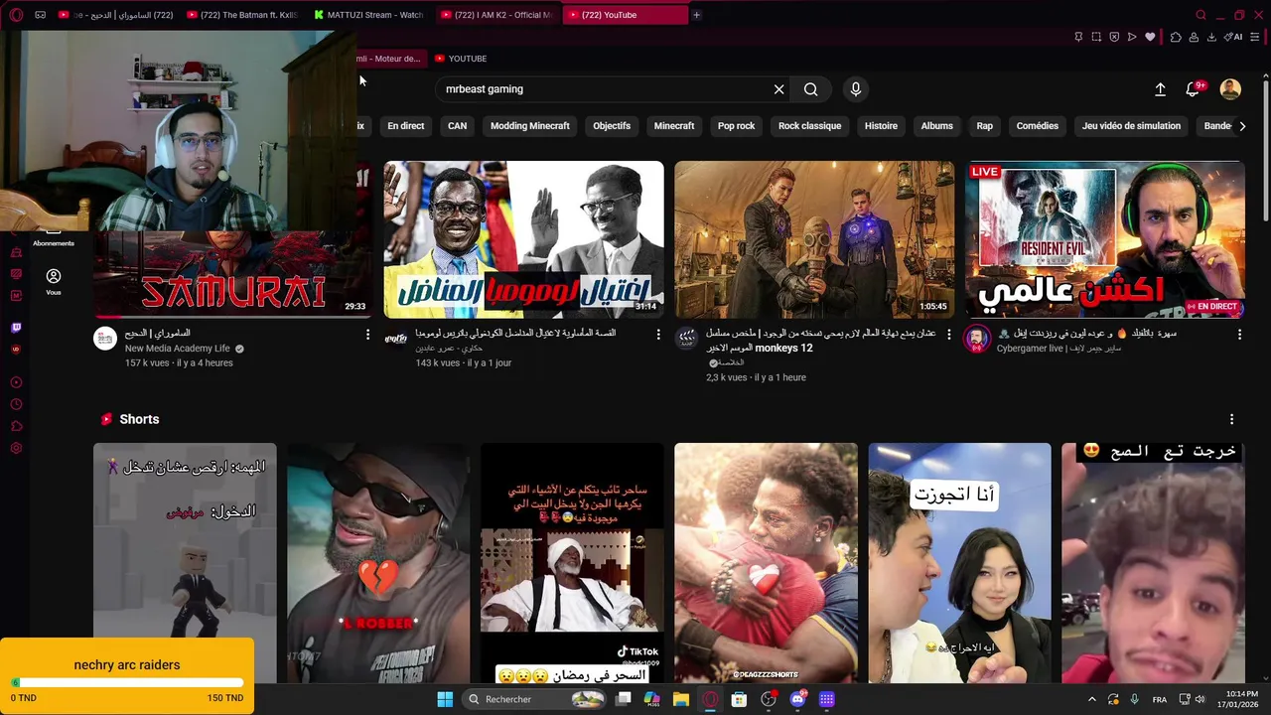Open the YouTube upload/create icon
The image size is (1271, 715).
pyautogui.click(x=1160, y=89)
